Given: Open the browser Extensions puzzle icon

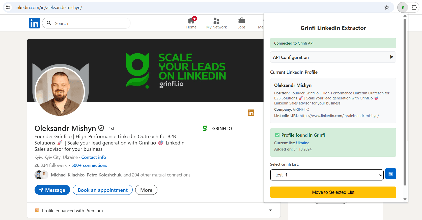Looking at the screenshot, I should pos(414,8).
